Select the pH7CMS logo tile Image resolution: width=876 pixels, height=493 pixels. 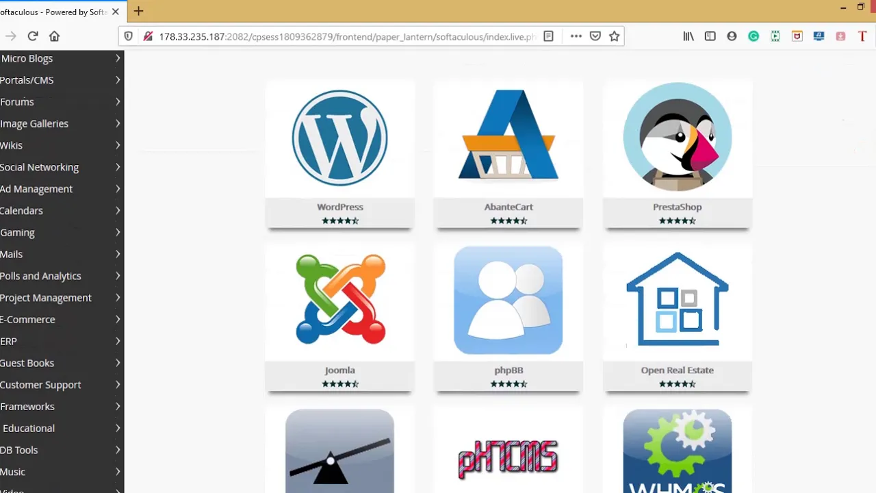pos(508,459)
